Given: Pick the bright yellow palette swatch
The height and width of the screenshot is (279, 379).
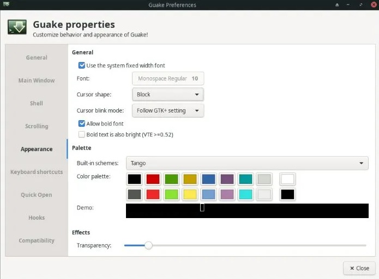Looking at the screenshot, I should pyautogui.click(x=190, y=194).
